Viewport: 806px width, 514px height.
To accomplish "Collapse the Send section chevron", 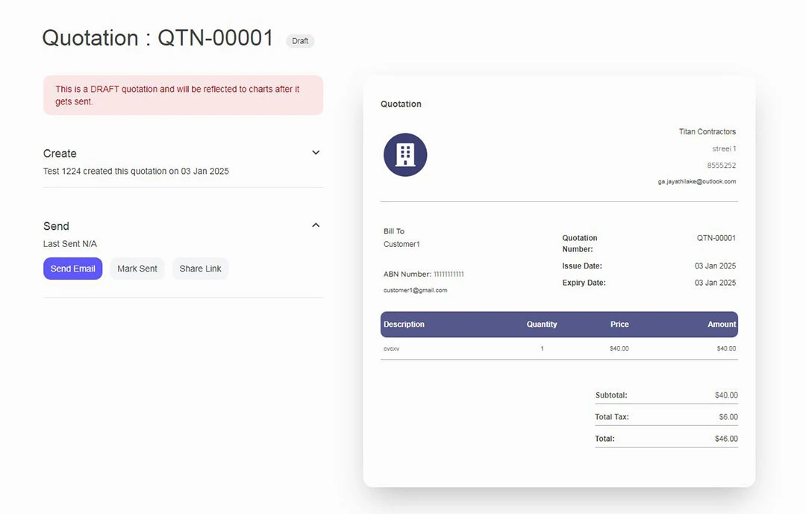I will click(316, 225).
